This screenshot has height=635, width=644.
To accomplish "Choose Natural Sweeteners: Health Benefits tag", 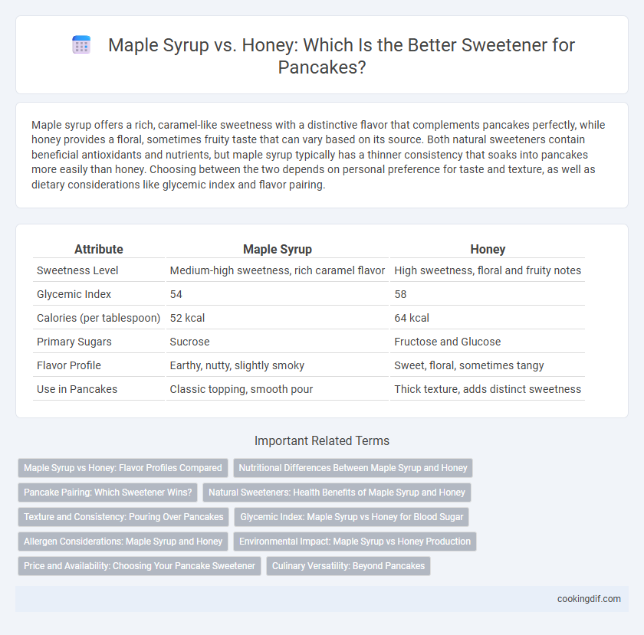I will (337, 493).
